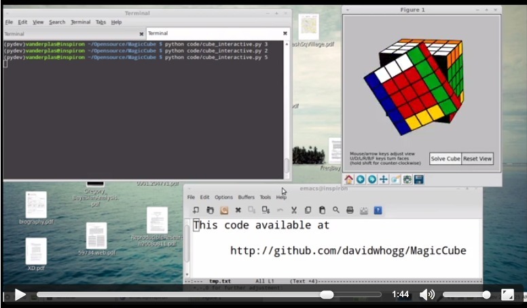Image resolution: width=527 pixels, height=308 pixels.
Task: Click the emacs Undo toolbar icon
Action: 280,210
